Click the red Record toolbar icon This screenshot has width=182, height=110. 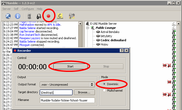pyautogui.click(x=48, y=16)
